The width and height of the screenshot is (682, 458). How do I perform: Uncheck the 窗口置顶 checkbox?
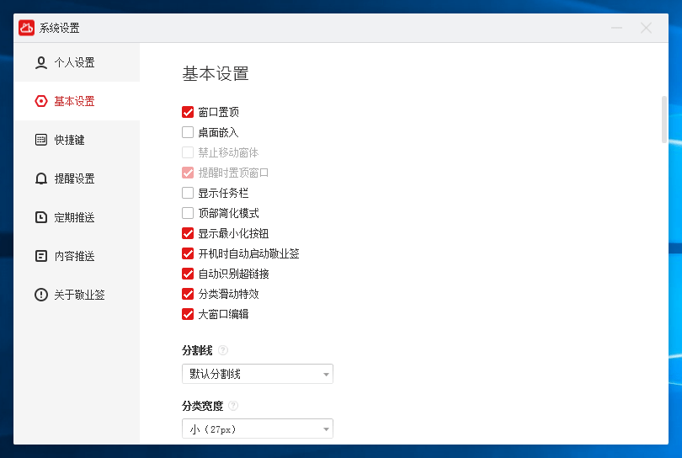click(188, 112)
